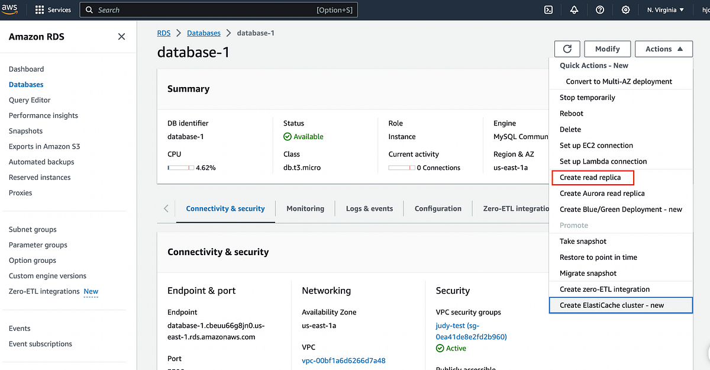
Task: Click the search magnifier icon
Action: pos(89,9)
